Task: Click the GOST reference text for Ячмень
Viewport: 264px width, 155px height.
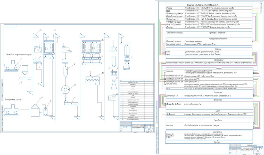Action: [209, 8]
